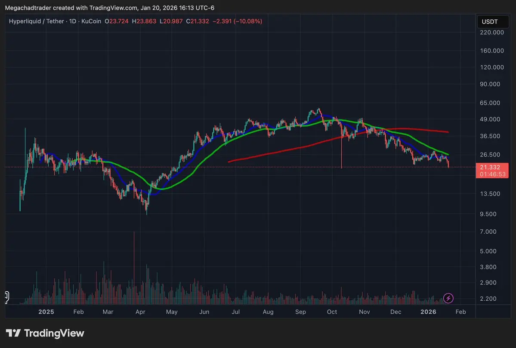Click the open value O23.724
516x348 pixels.
tap(117, 21)
